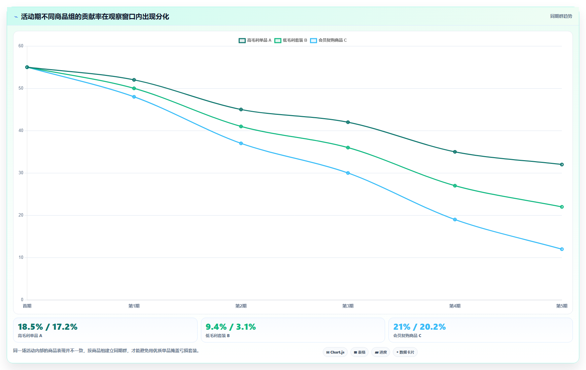Select the 18.5% / 17.2% stat card

[105, 330]
